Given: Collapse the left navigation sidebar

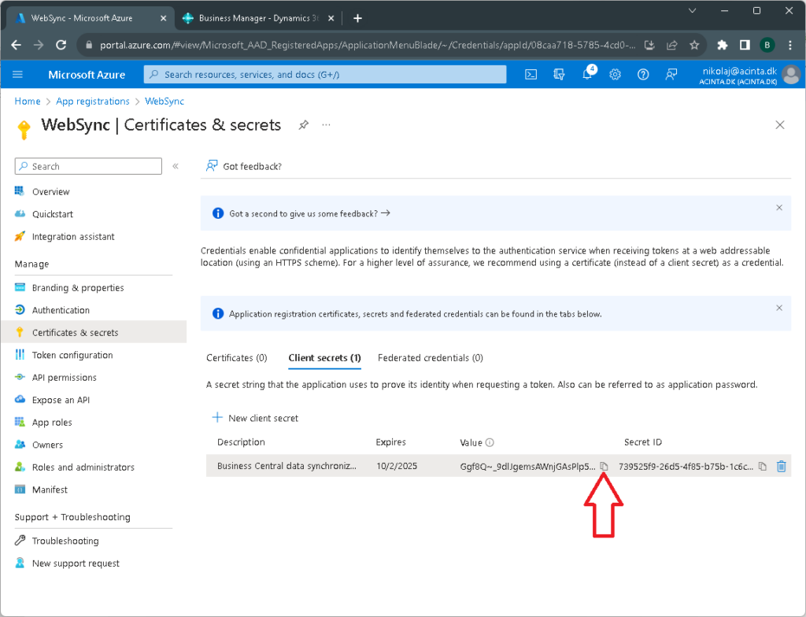Looking at the screenshot, I should click(176, 166).
